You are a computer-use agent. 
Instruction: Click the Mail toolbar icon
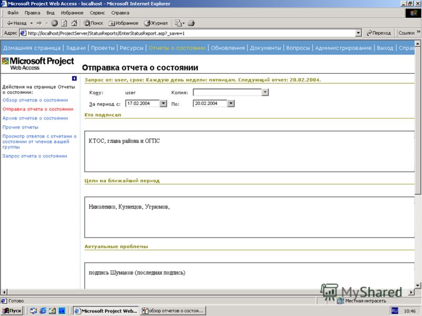179,23
